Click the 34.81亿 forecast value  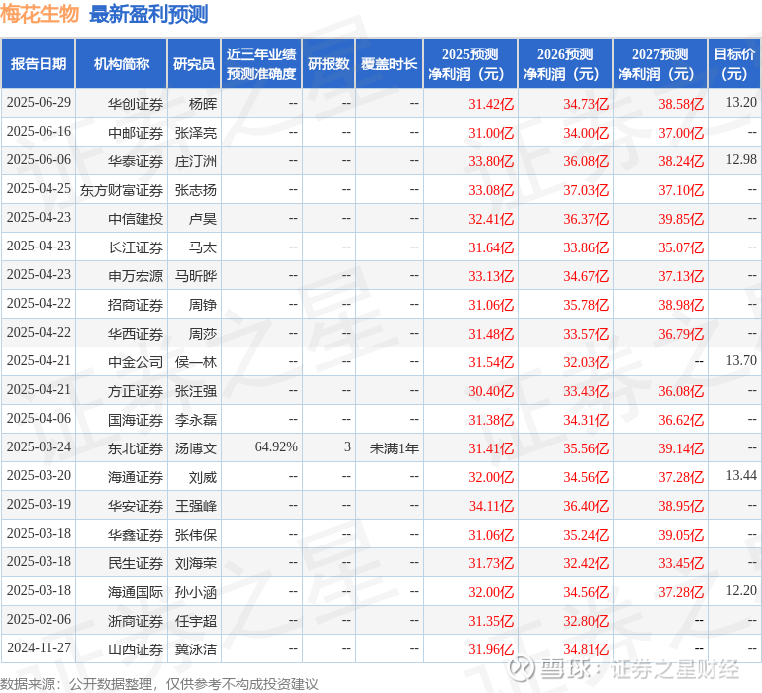click(586, 649)
